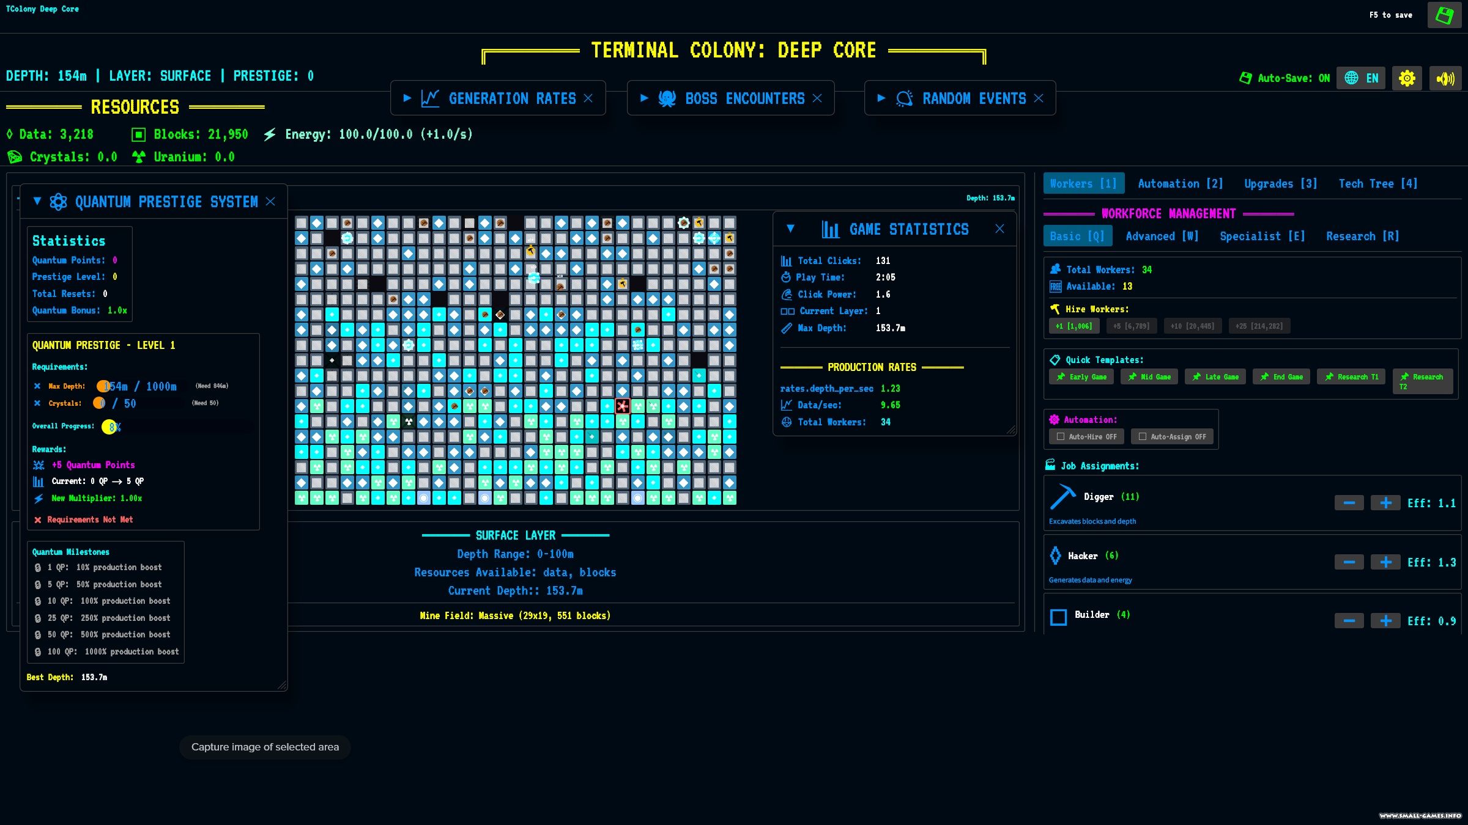Image resolution: width=1468 pixels, height=825 pixels.
Task: Click the Builder square job icon
Action: pyautogui.click(x=1058, y=617)
